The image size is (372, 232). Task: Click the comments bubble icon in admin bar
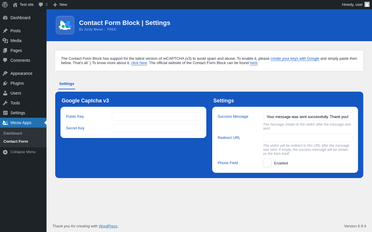[41, 5]
